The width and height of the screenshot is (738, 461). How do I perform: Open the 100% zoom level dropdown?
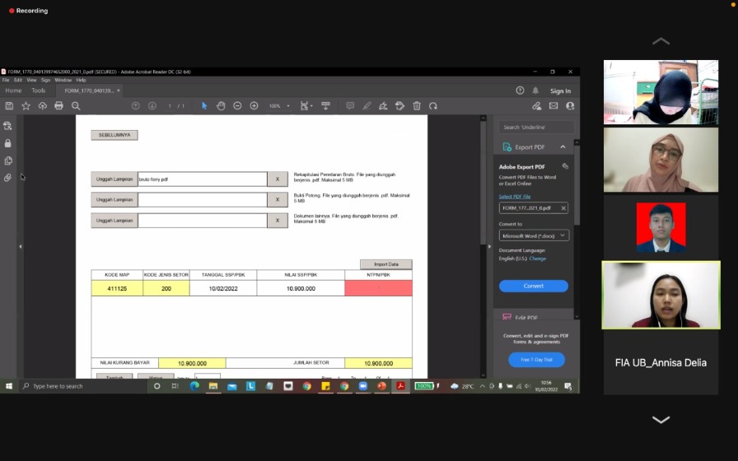279,105
